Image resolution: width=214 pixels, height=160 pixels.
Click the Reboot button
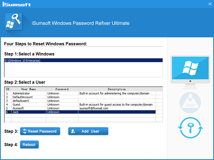click(29, 145)
